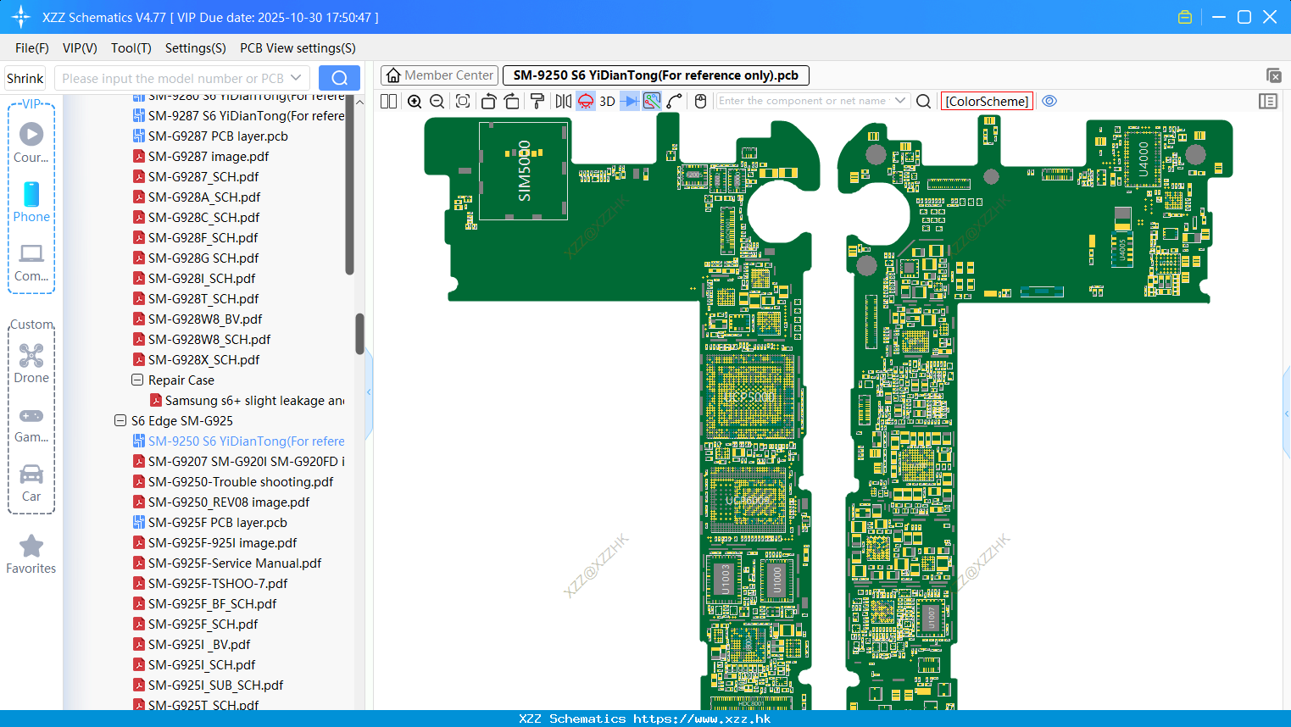Zoom in on the PCB view
Screen dimensions: 1291x727
tap(415, 101)
